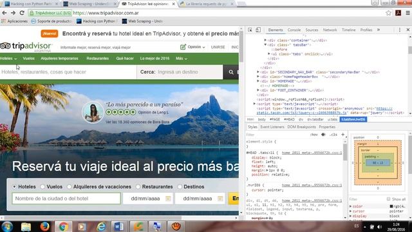Open Microsoft Word from taskbar
412x232 pixels.
point(118,226)
